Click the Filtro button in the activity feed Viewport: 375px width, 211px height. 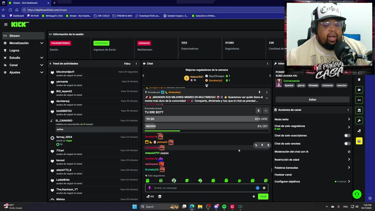tap(127, 64)
